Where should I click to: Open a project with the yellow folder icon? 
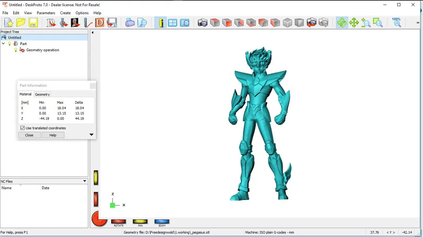[x=21, y=23]
